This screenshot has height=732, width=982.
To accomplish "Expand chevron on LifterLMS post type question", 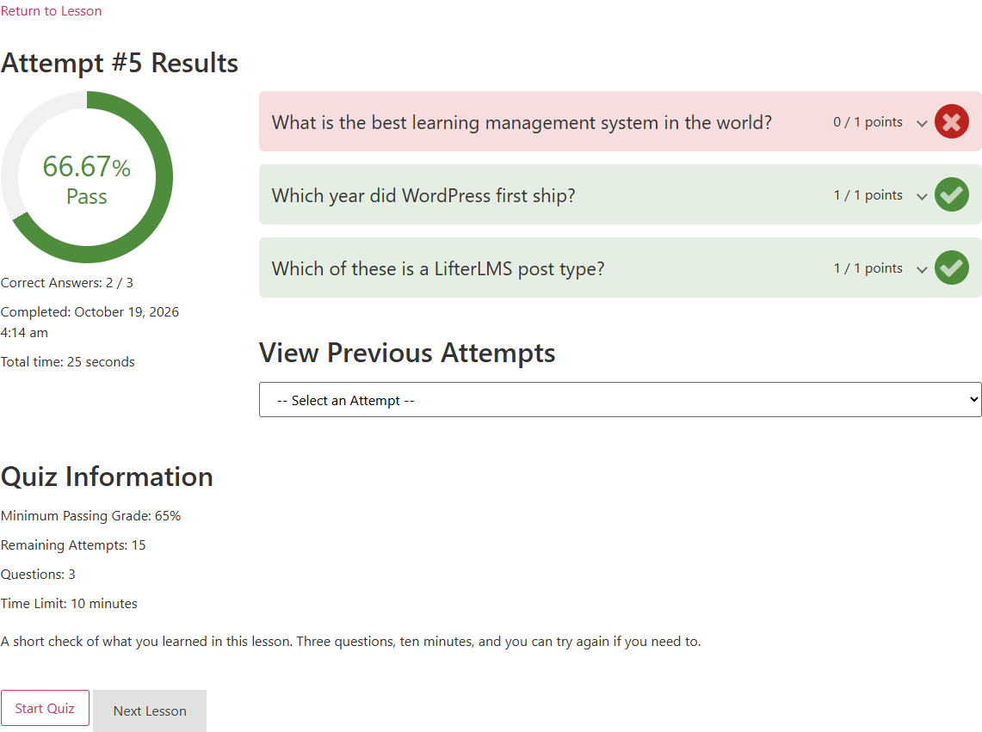I will (x=921, y=270).
